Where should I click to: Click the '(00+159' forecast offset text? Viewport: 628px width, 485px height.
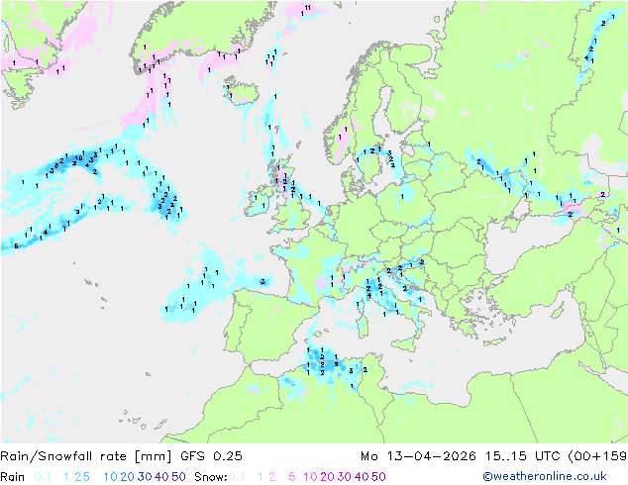(x=597, y=456)
